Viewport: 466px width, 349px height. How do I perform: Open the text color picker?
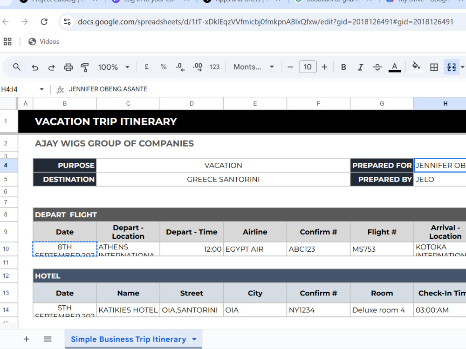(395, 67)
